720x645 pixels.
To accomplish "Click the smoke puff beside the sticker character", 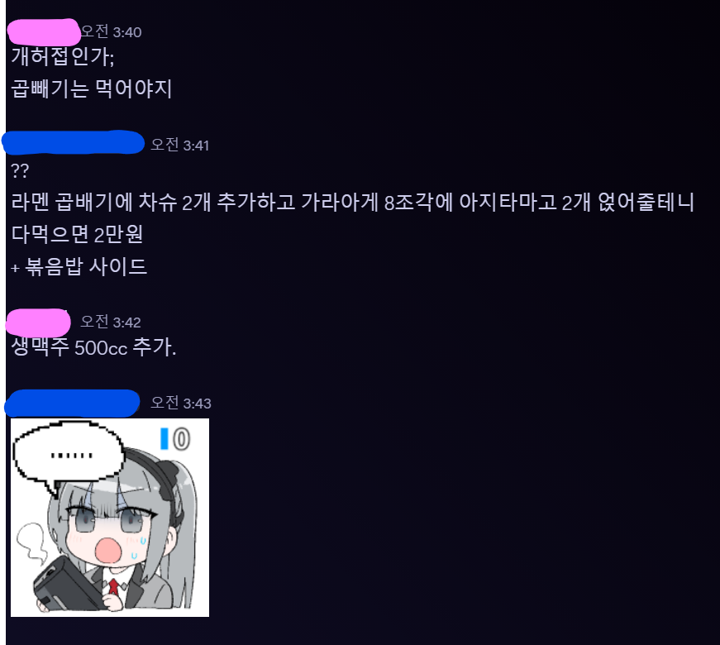I will (31, 544).
